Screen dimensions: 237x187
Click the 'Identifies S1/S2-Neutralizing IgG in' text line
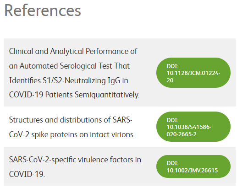(69, 80)
